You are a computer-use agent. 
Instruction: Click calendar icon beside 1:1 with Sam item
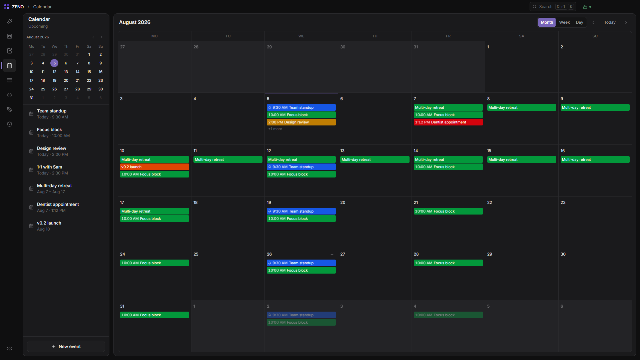[x=31, y=170]
